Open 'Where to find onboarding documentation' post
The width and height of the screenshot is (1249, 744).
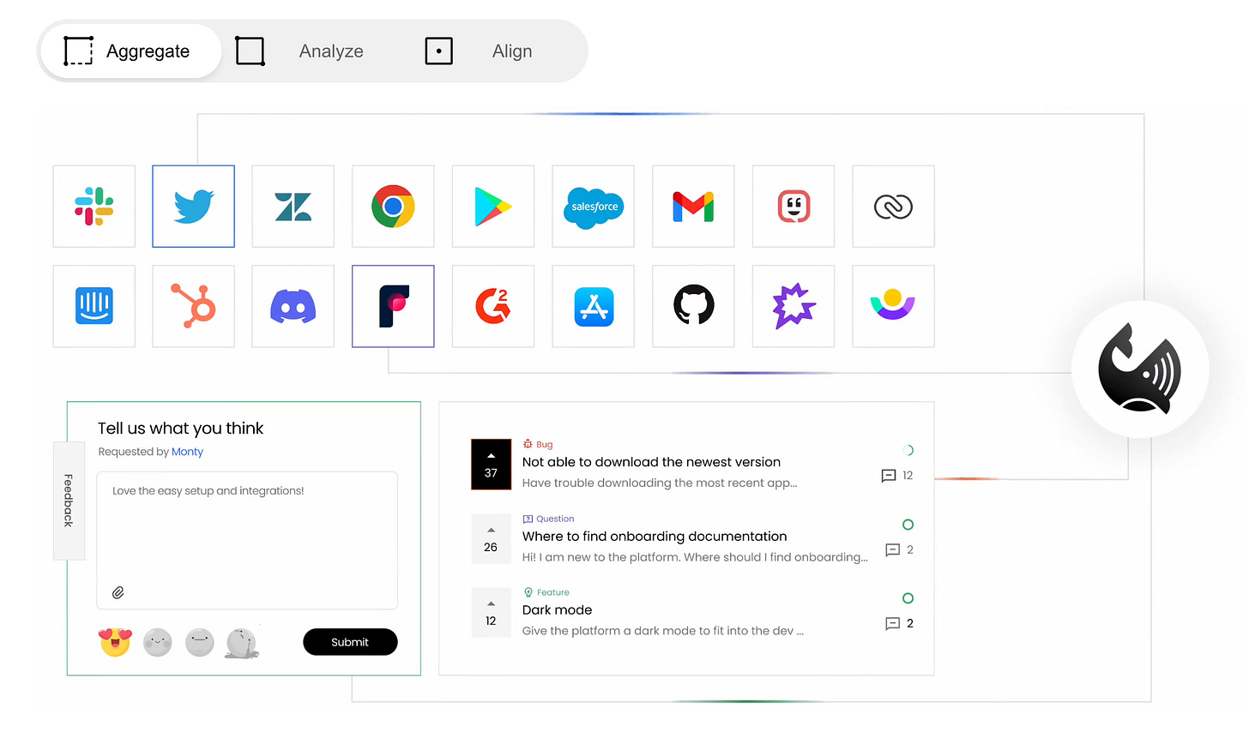pyautogui.click(x=655, y=537)
